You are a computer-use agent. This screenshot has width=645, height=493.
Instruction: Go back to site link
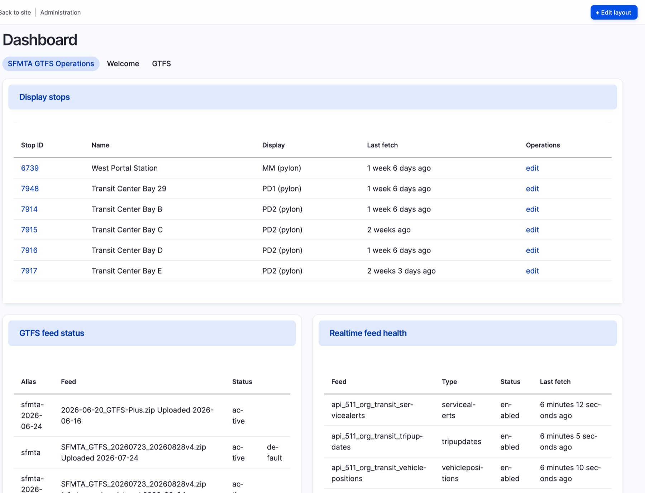(x=15, y=13)
